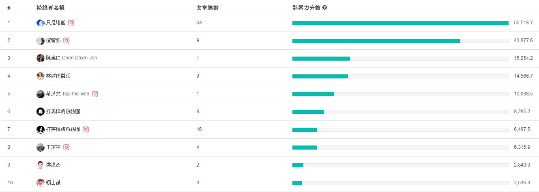This screenshot has height=192, width=539.
Task: Click the help icon next to 影響力分數
Action: pos(324,8)
